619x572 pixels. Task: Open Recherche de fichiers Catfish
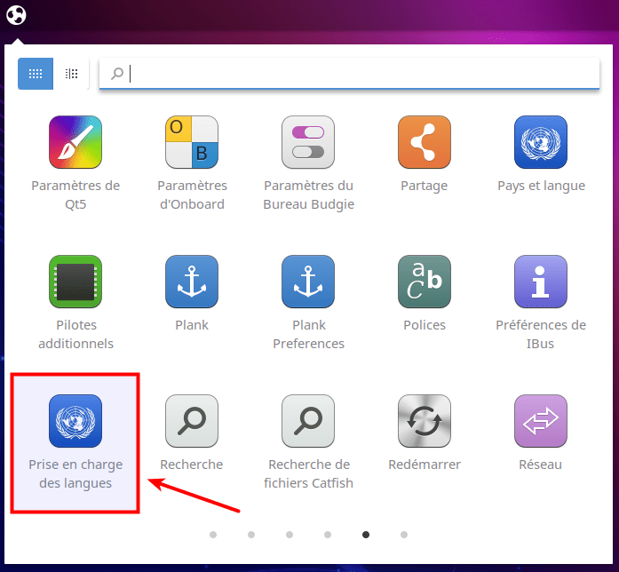[x=308, y=421]
